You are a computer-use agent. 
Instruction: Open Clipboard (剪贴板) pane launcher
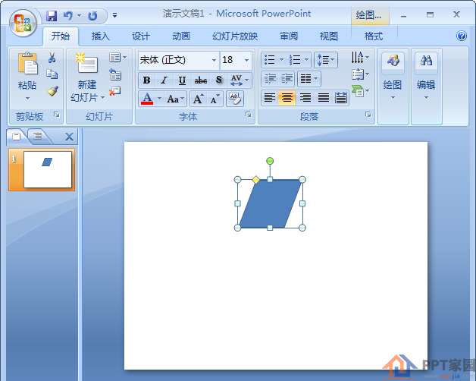(x=57, y=115)
